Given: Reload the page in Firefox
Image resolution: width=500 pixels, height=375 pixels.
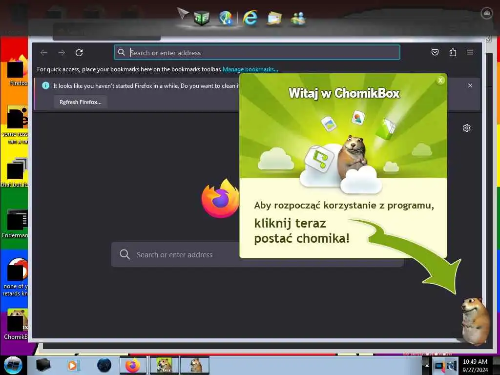Looking at the screenshot, I should [79, 53].
